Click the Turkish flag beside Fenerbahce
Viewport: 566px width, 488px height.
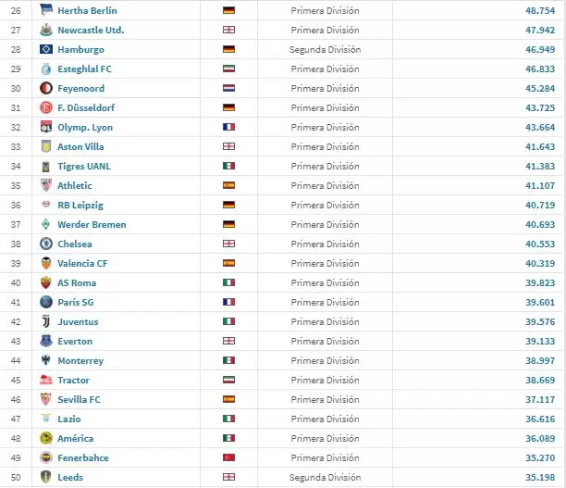(229, 457)
